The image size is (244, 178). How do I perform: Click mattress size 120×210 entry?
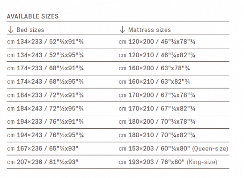[x=157, y=55]
